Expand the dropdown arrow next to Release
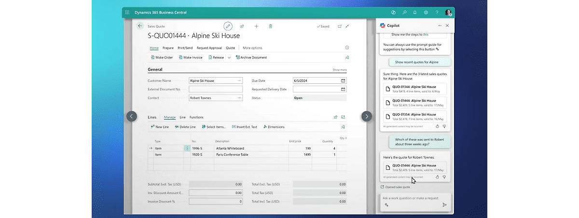The image size is (579, 218). pyautogui.click(x=229, y=57)
